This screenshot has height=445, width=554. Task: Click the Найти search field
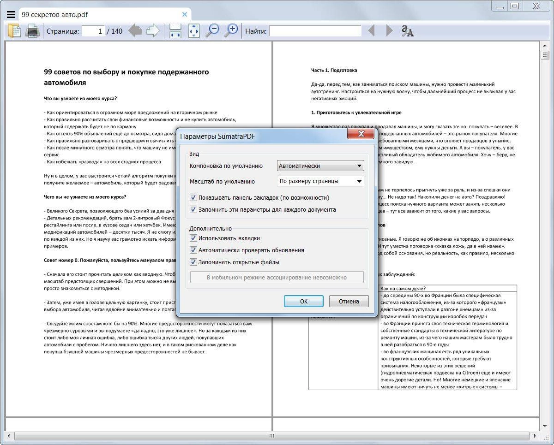pyautogui.click(x=315, y=31)
